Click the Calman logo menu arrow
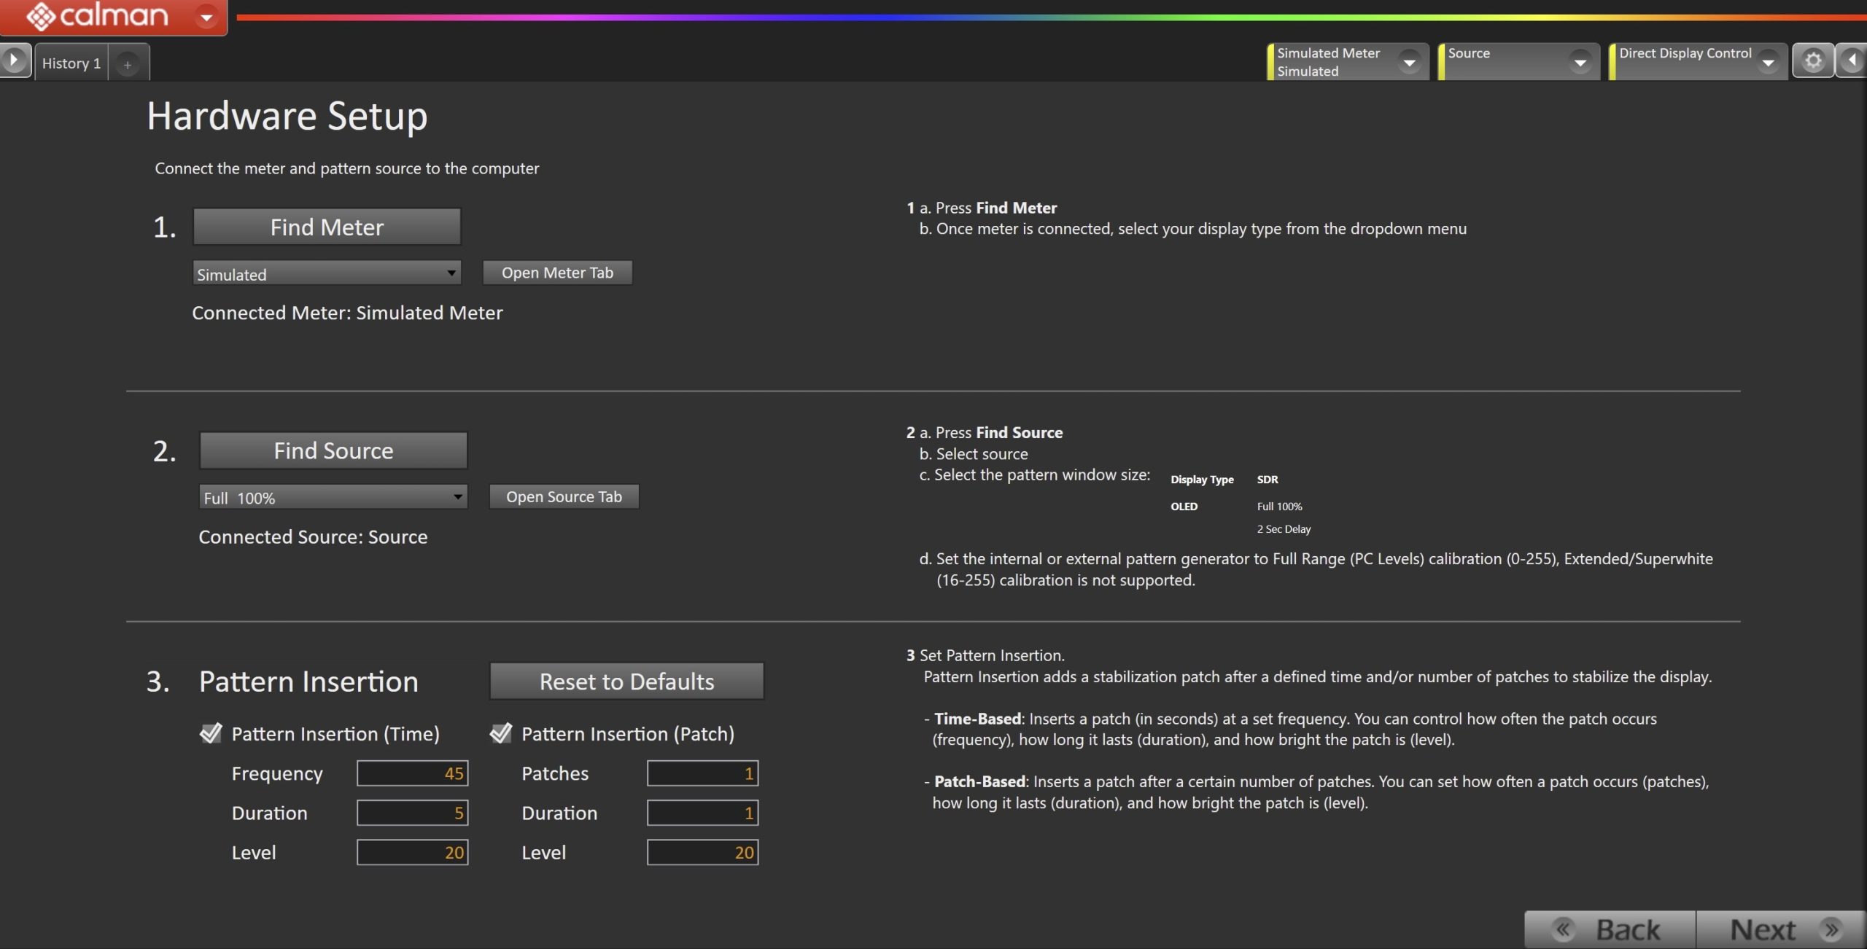 pos(206,17)
